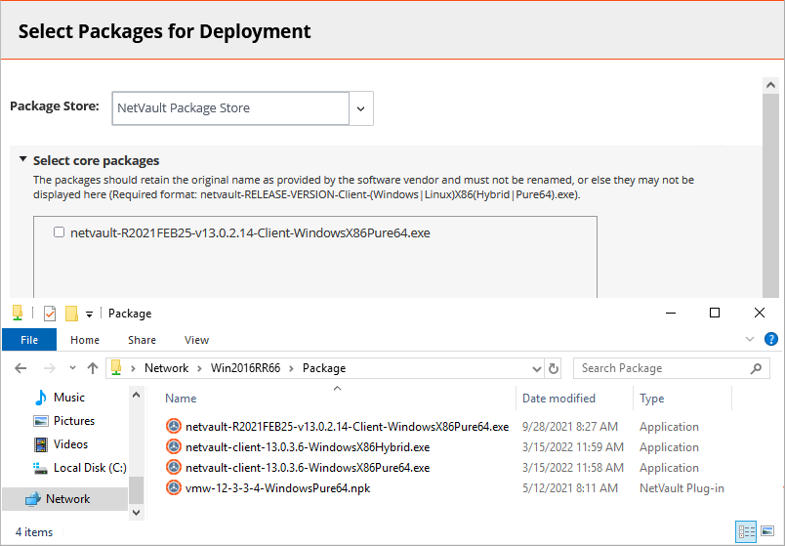Screen dimensions: 785x546
Task: Click the Explorer window network-folder title icon
Action: [18, 314]
